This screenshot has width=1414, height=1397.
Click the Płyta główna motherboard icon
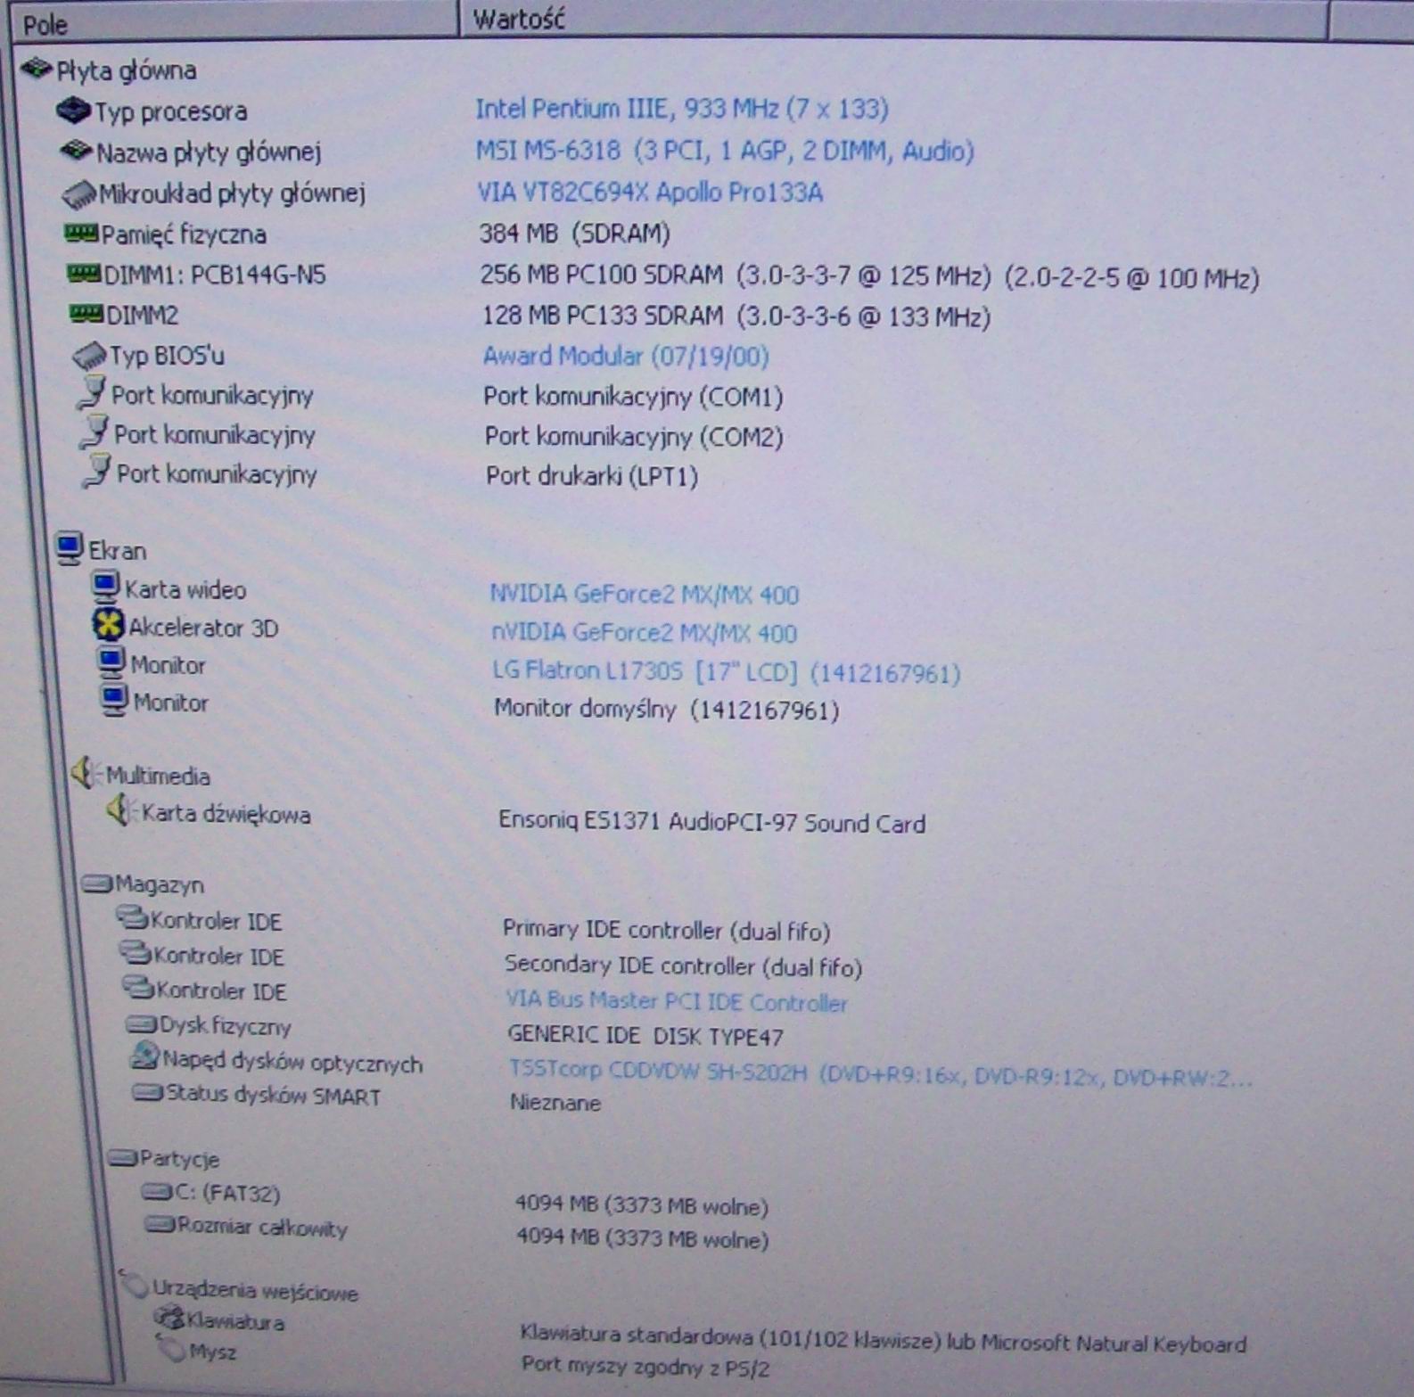[x=37, y=68]
